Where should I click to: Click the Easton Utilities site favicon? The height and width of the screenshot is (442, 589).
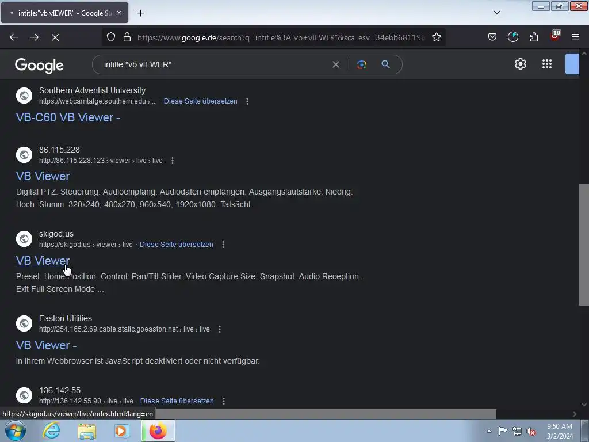(24, 323)
